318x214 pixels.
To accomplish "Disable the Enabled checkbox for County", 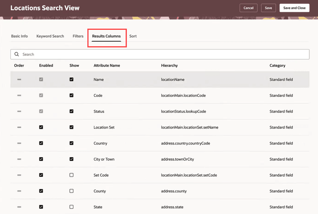I will tap(41, 191).
